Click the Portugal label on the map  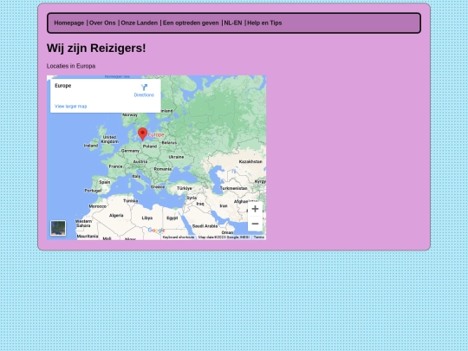pos(93,191)
